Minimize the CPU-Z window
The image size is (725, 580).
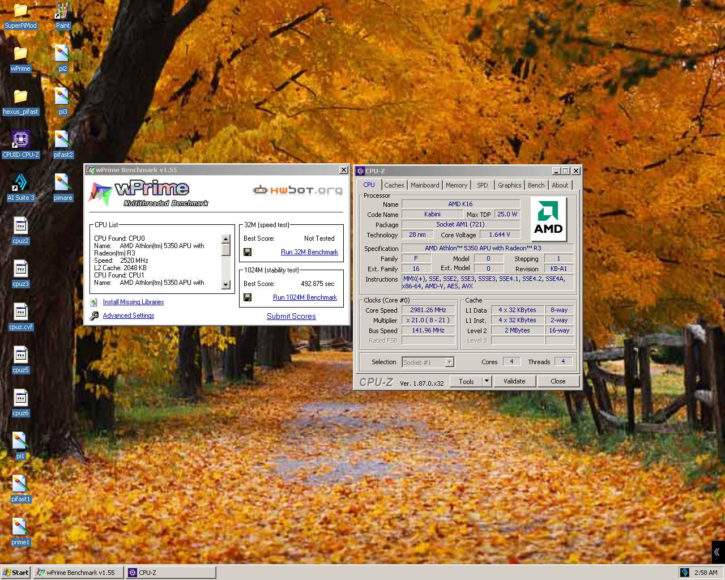pos(556,171)
